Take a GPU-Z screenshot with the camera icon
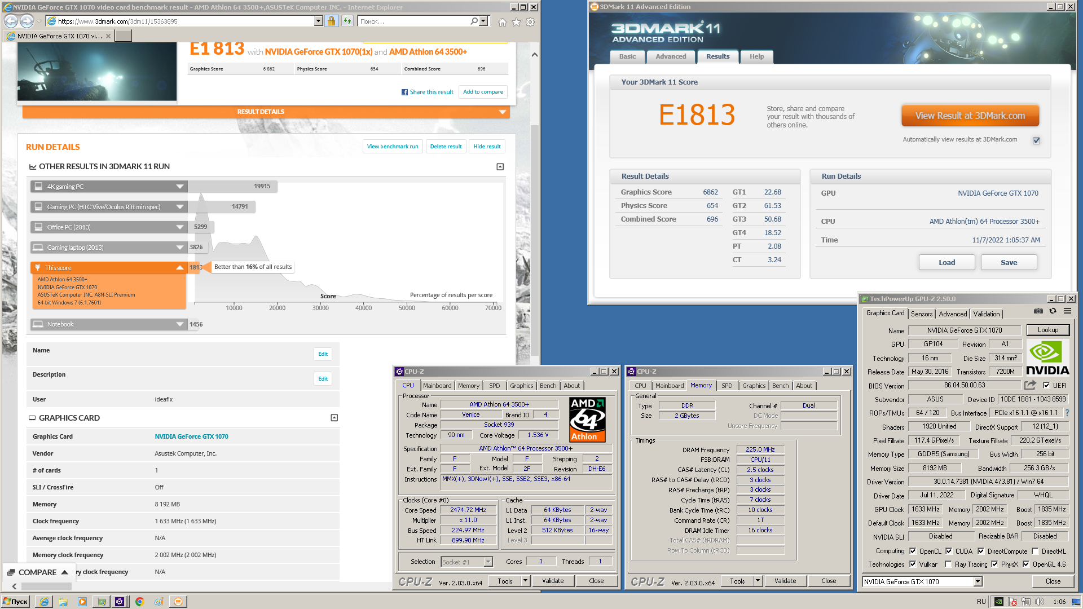The height and width of the screenshot is (609, 1083). 1038,311
